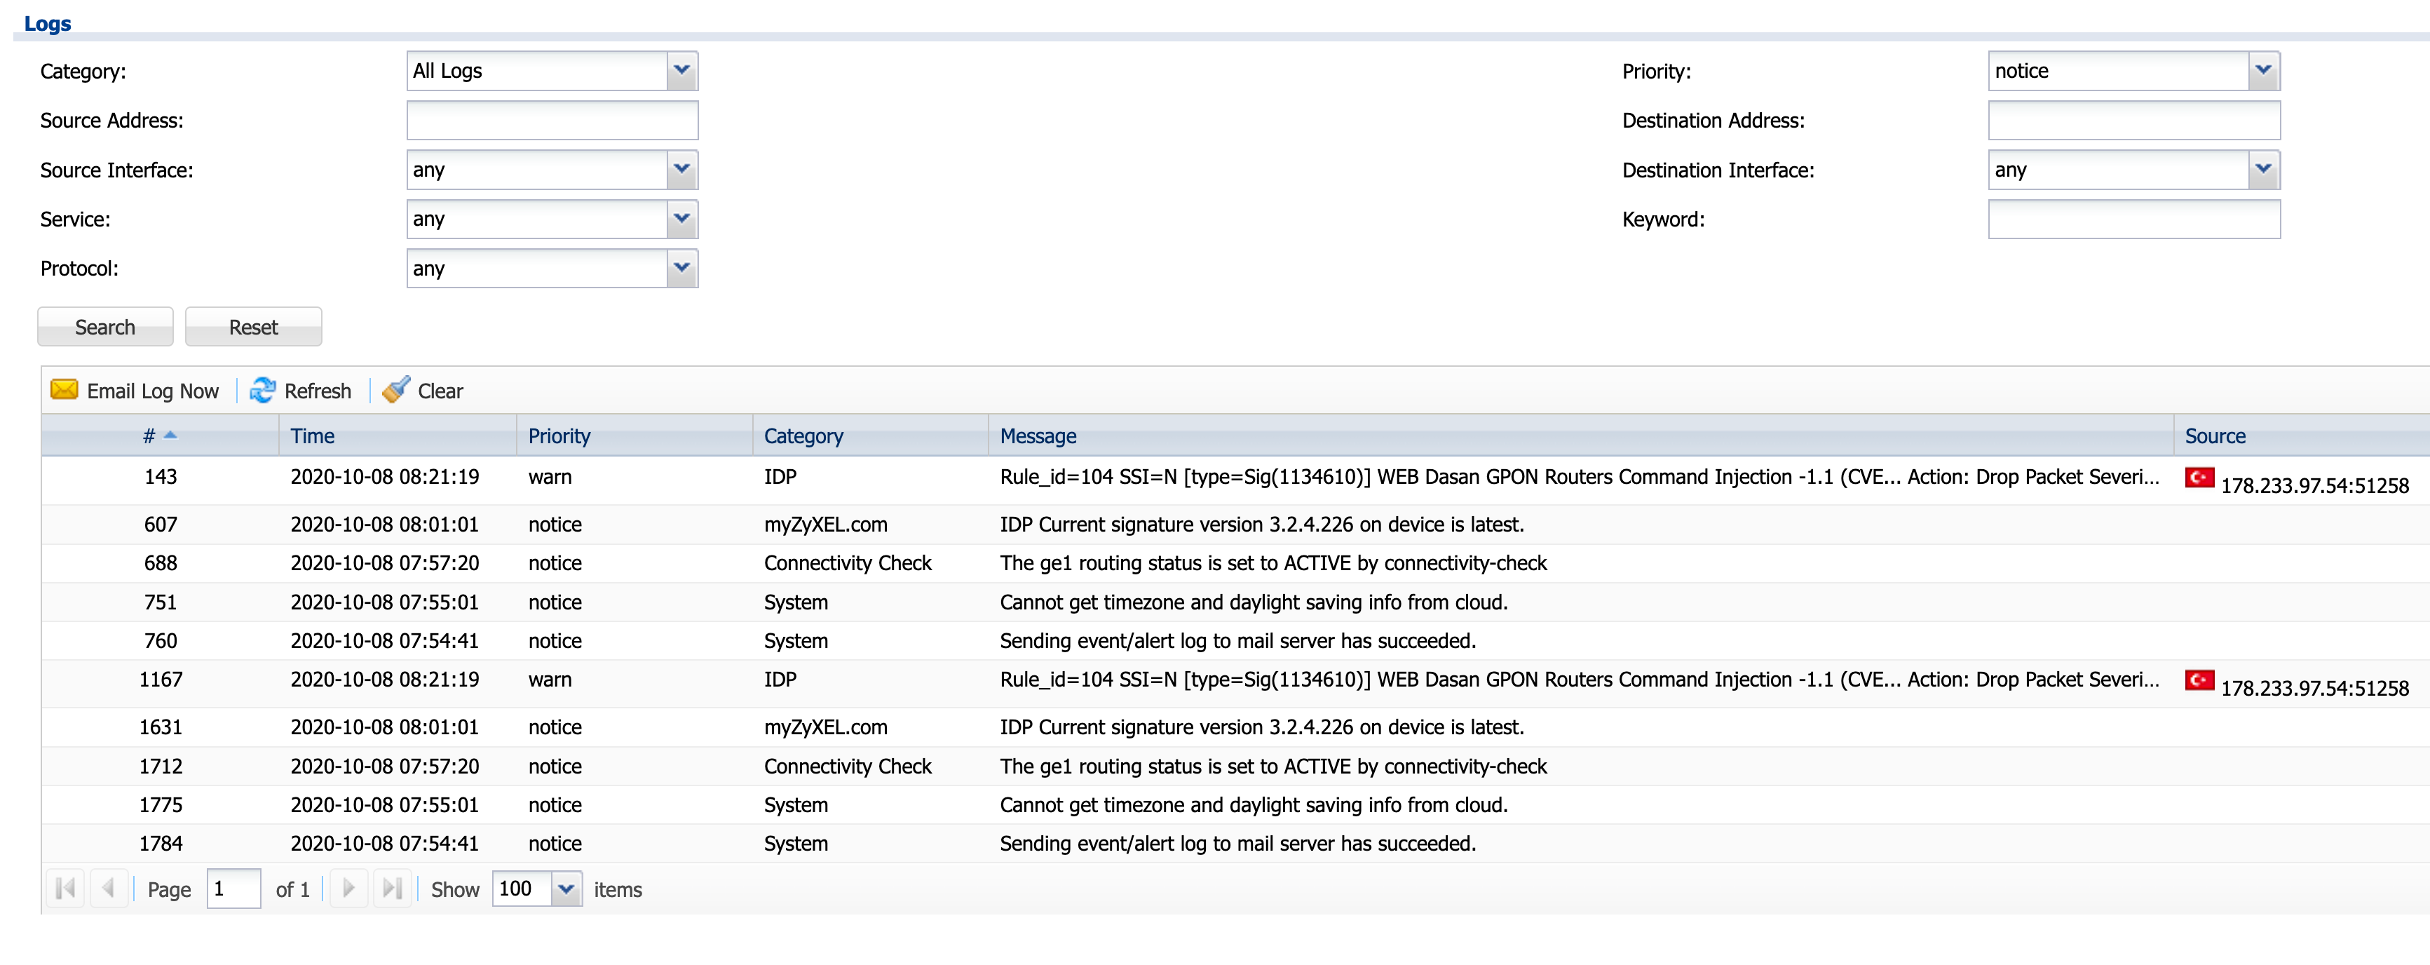Click the Email Log Now envelope icon

64,390
